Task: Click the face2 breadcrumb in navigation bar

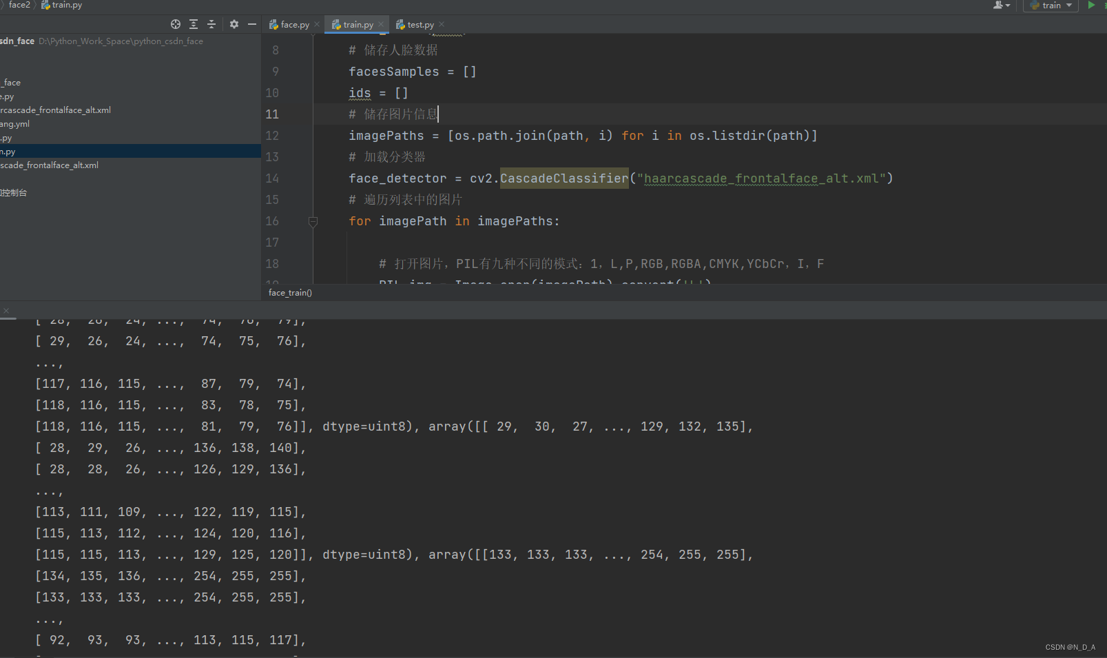Action: pyautogui.click(x=19, y=5)
